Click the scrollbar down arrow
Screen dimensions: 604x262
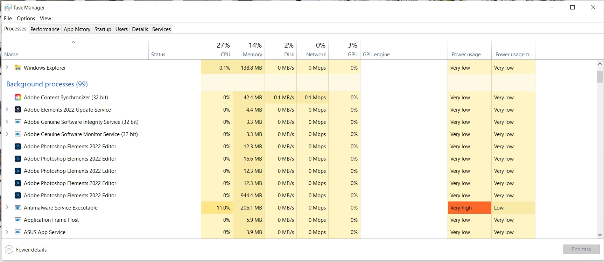[x=600, y=235]
